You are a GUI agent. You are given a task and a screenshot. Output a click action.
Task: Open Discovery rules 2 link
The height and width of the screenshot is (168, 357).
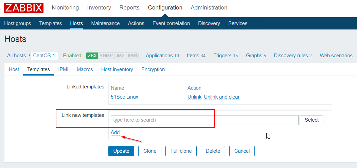293,56
